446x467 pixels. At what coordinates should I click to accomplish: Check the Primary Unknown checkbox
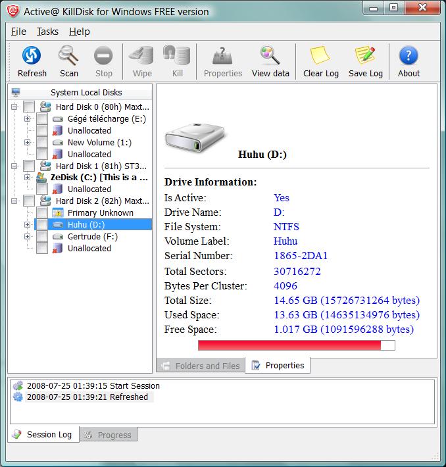pos(42,212)
